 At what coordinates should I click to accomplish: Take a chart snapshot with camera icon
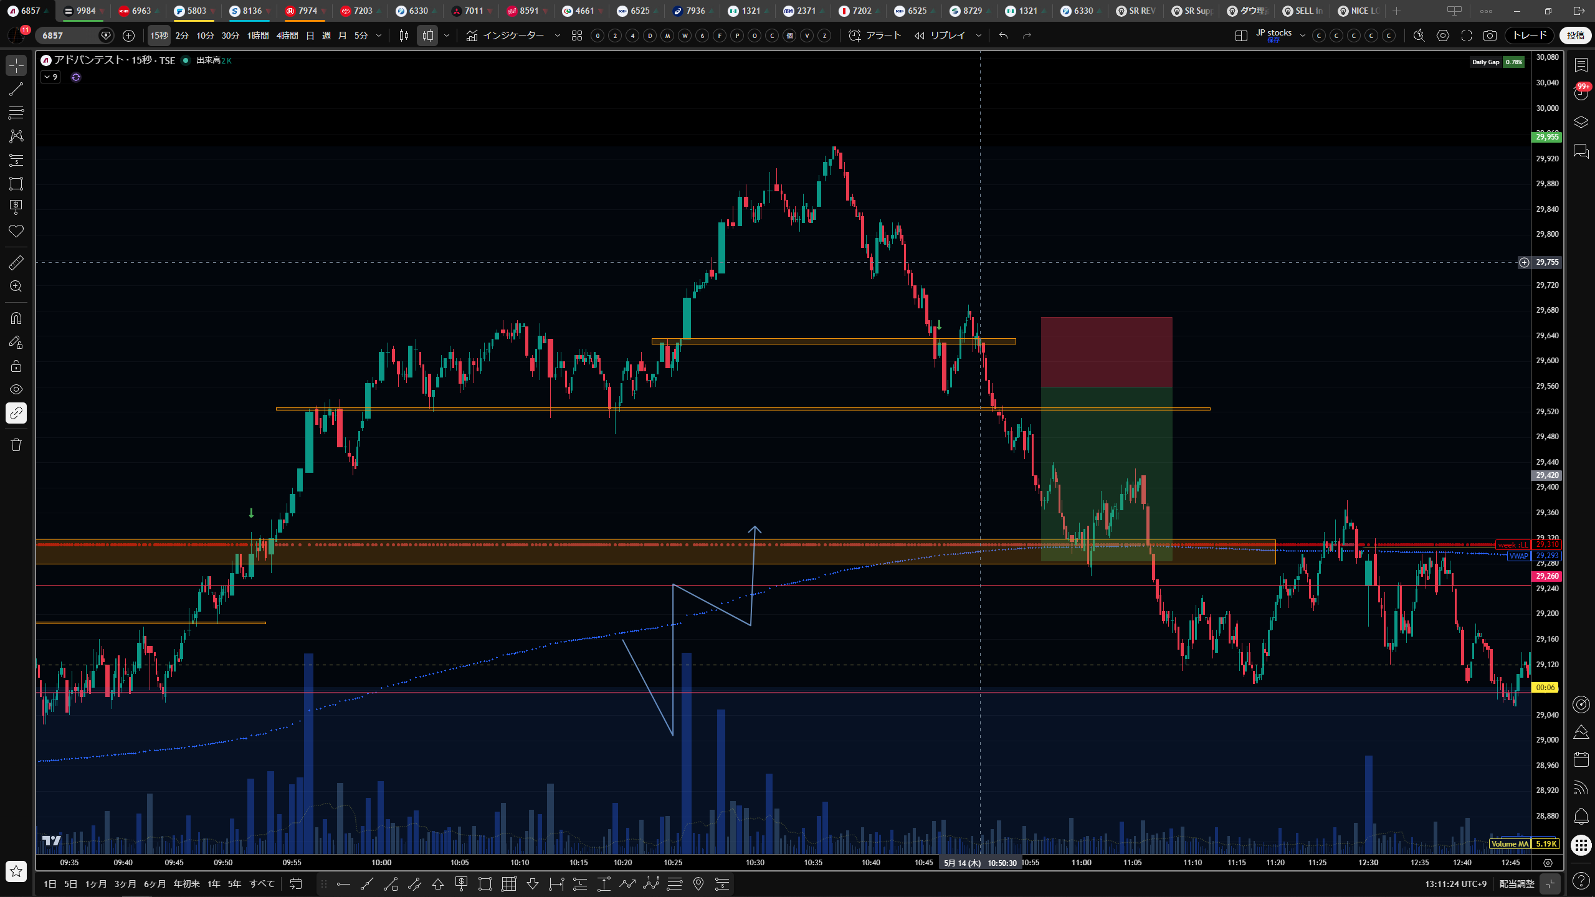coord(1490,36)
